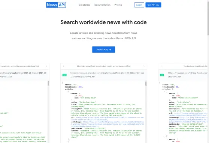Screen dimensions: 209x143
Task: Open the Documentation page
Action: (x=102, y=5)
